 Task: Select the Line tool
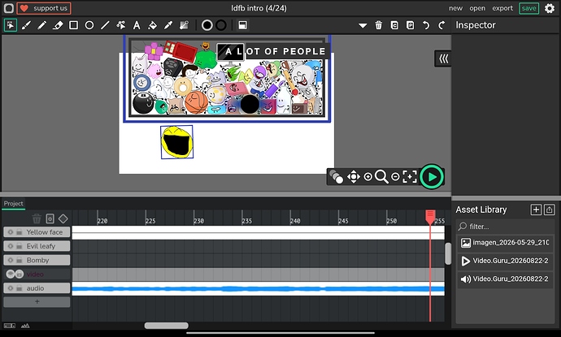click(105, 25)
